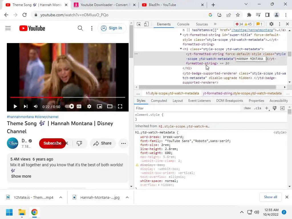The height and width of the screenshot is (219, 292).
Task: Open the #disneychannel hashtag link
Action: point(46,117)
